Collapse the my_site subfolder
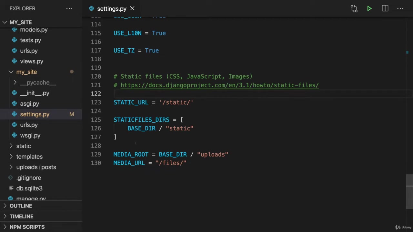 coord(11,72)
